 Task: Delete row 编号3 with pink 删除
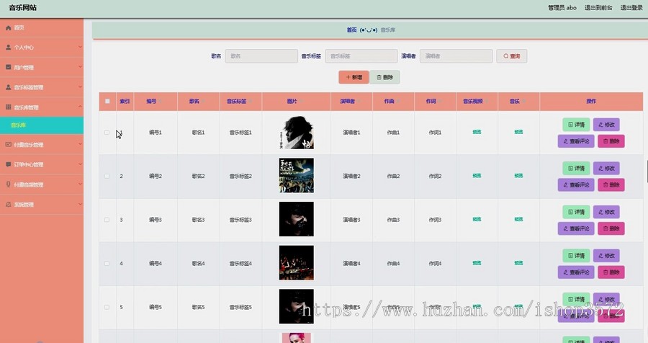pos(611,228)
